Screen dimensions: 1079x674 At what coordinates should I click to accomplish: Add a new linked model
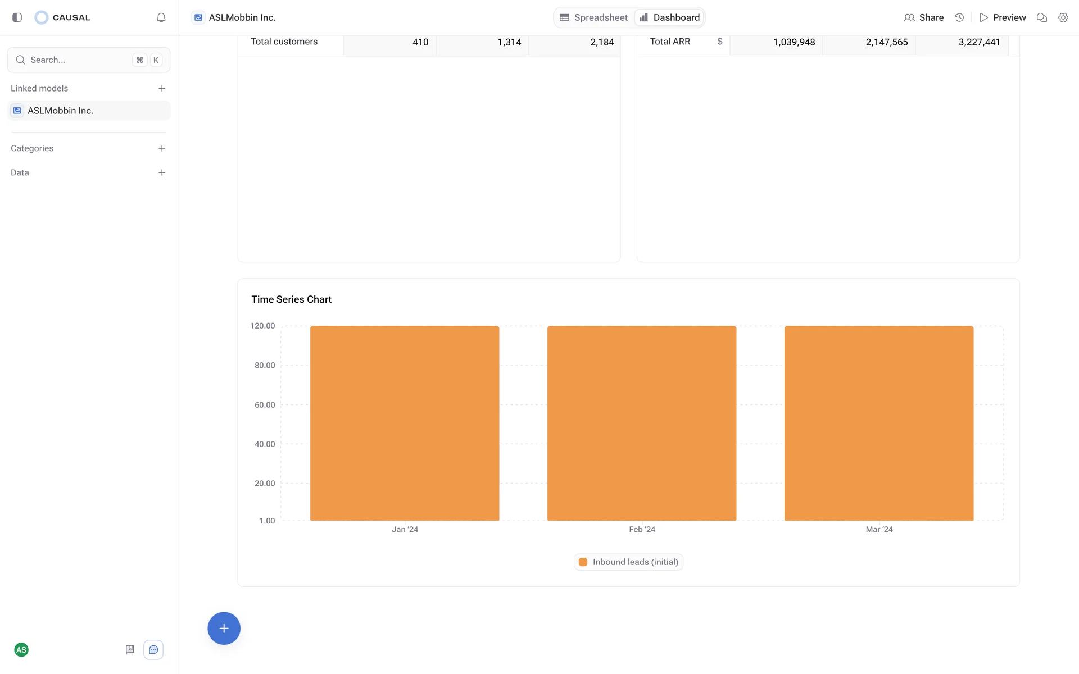click(x=162, y=88)
